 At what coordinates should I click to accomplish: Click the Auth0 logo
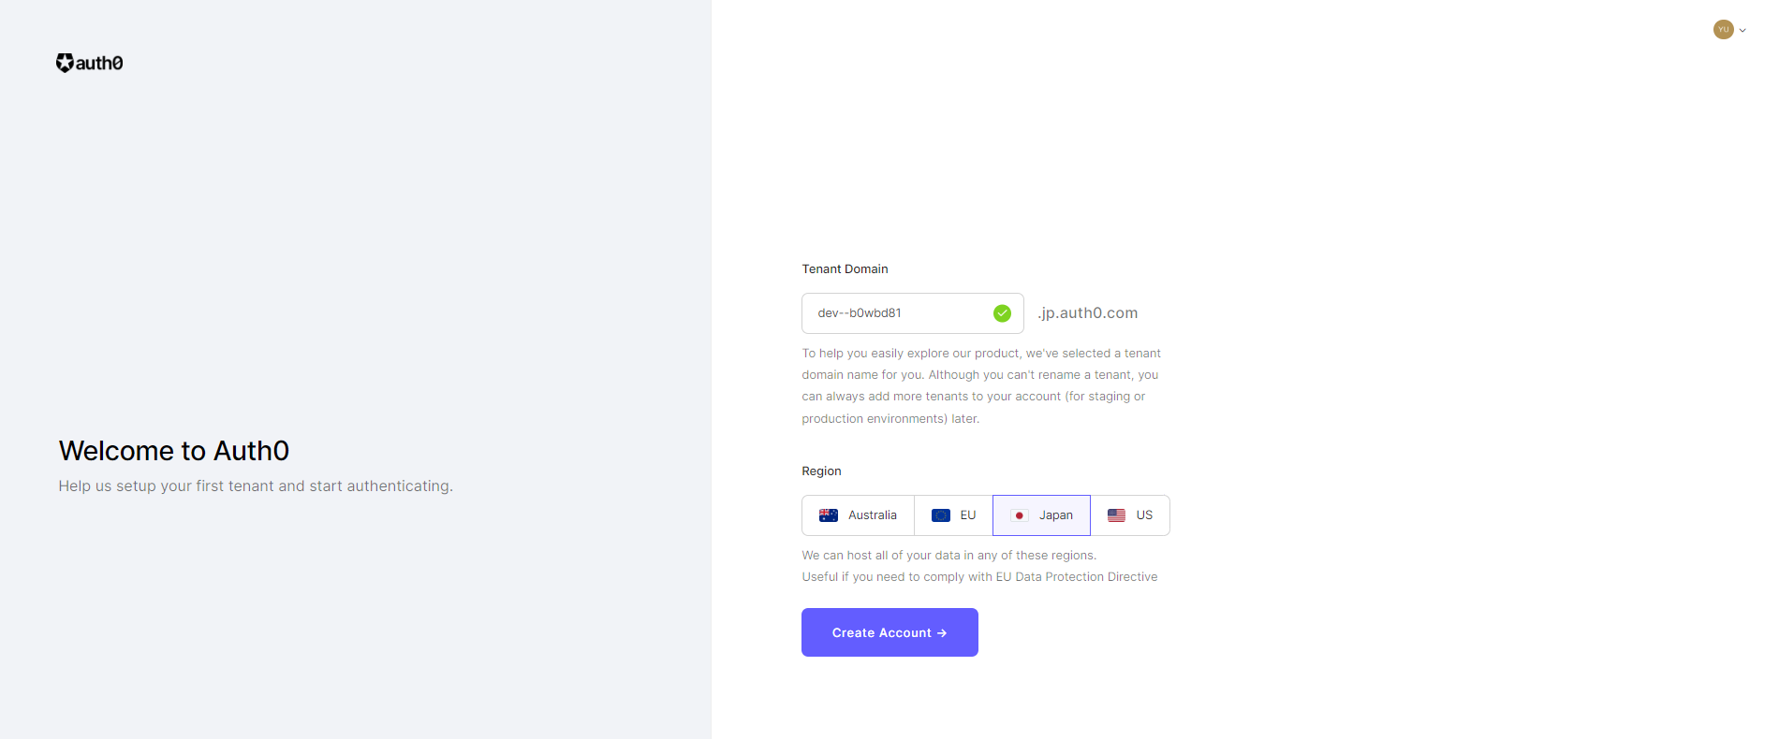[90, 63]
